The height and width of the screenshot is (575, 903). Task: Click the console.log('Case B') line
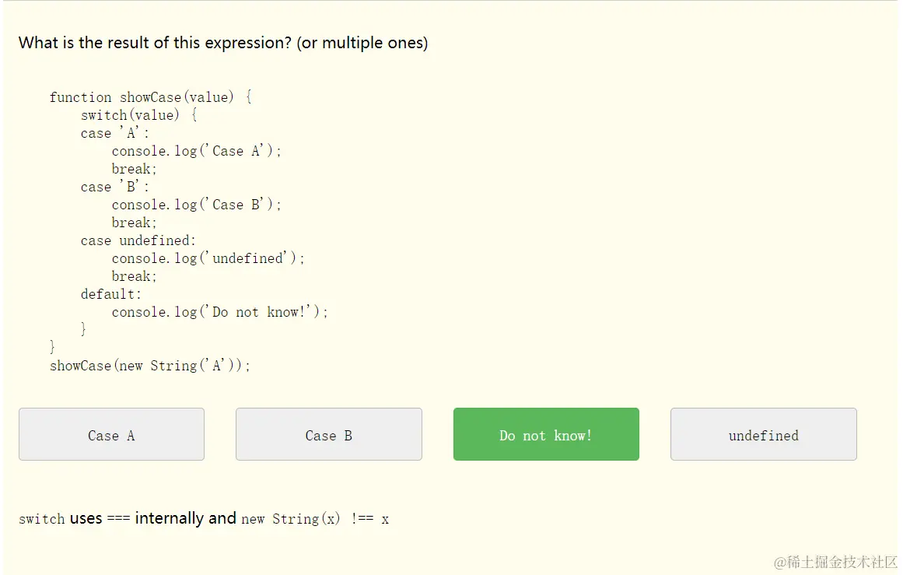tap(196, 205)
